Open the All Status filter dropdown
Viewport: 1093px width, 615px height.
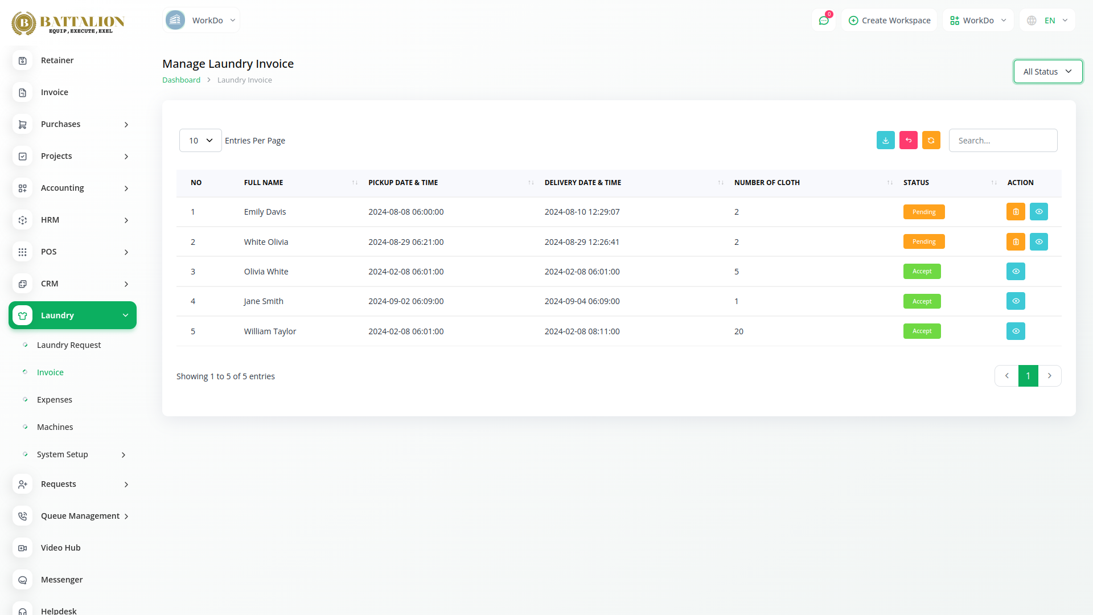[1047, 72]
